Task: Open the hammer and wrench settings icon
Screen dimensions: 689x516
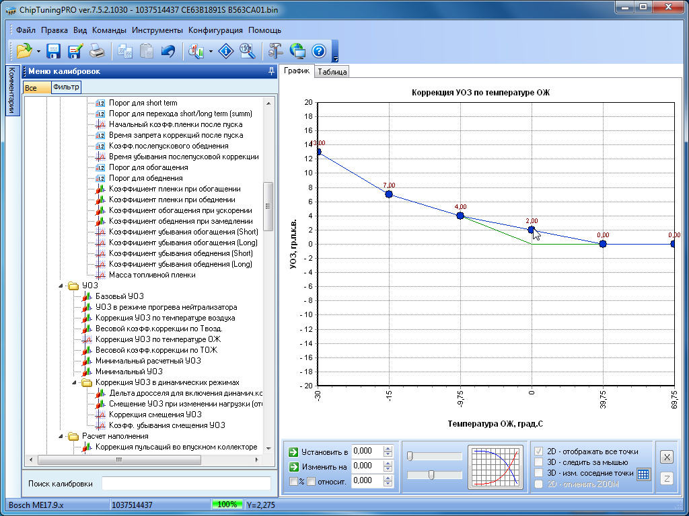Action: [x=276, y=51]
